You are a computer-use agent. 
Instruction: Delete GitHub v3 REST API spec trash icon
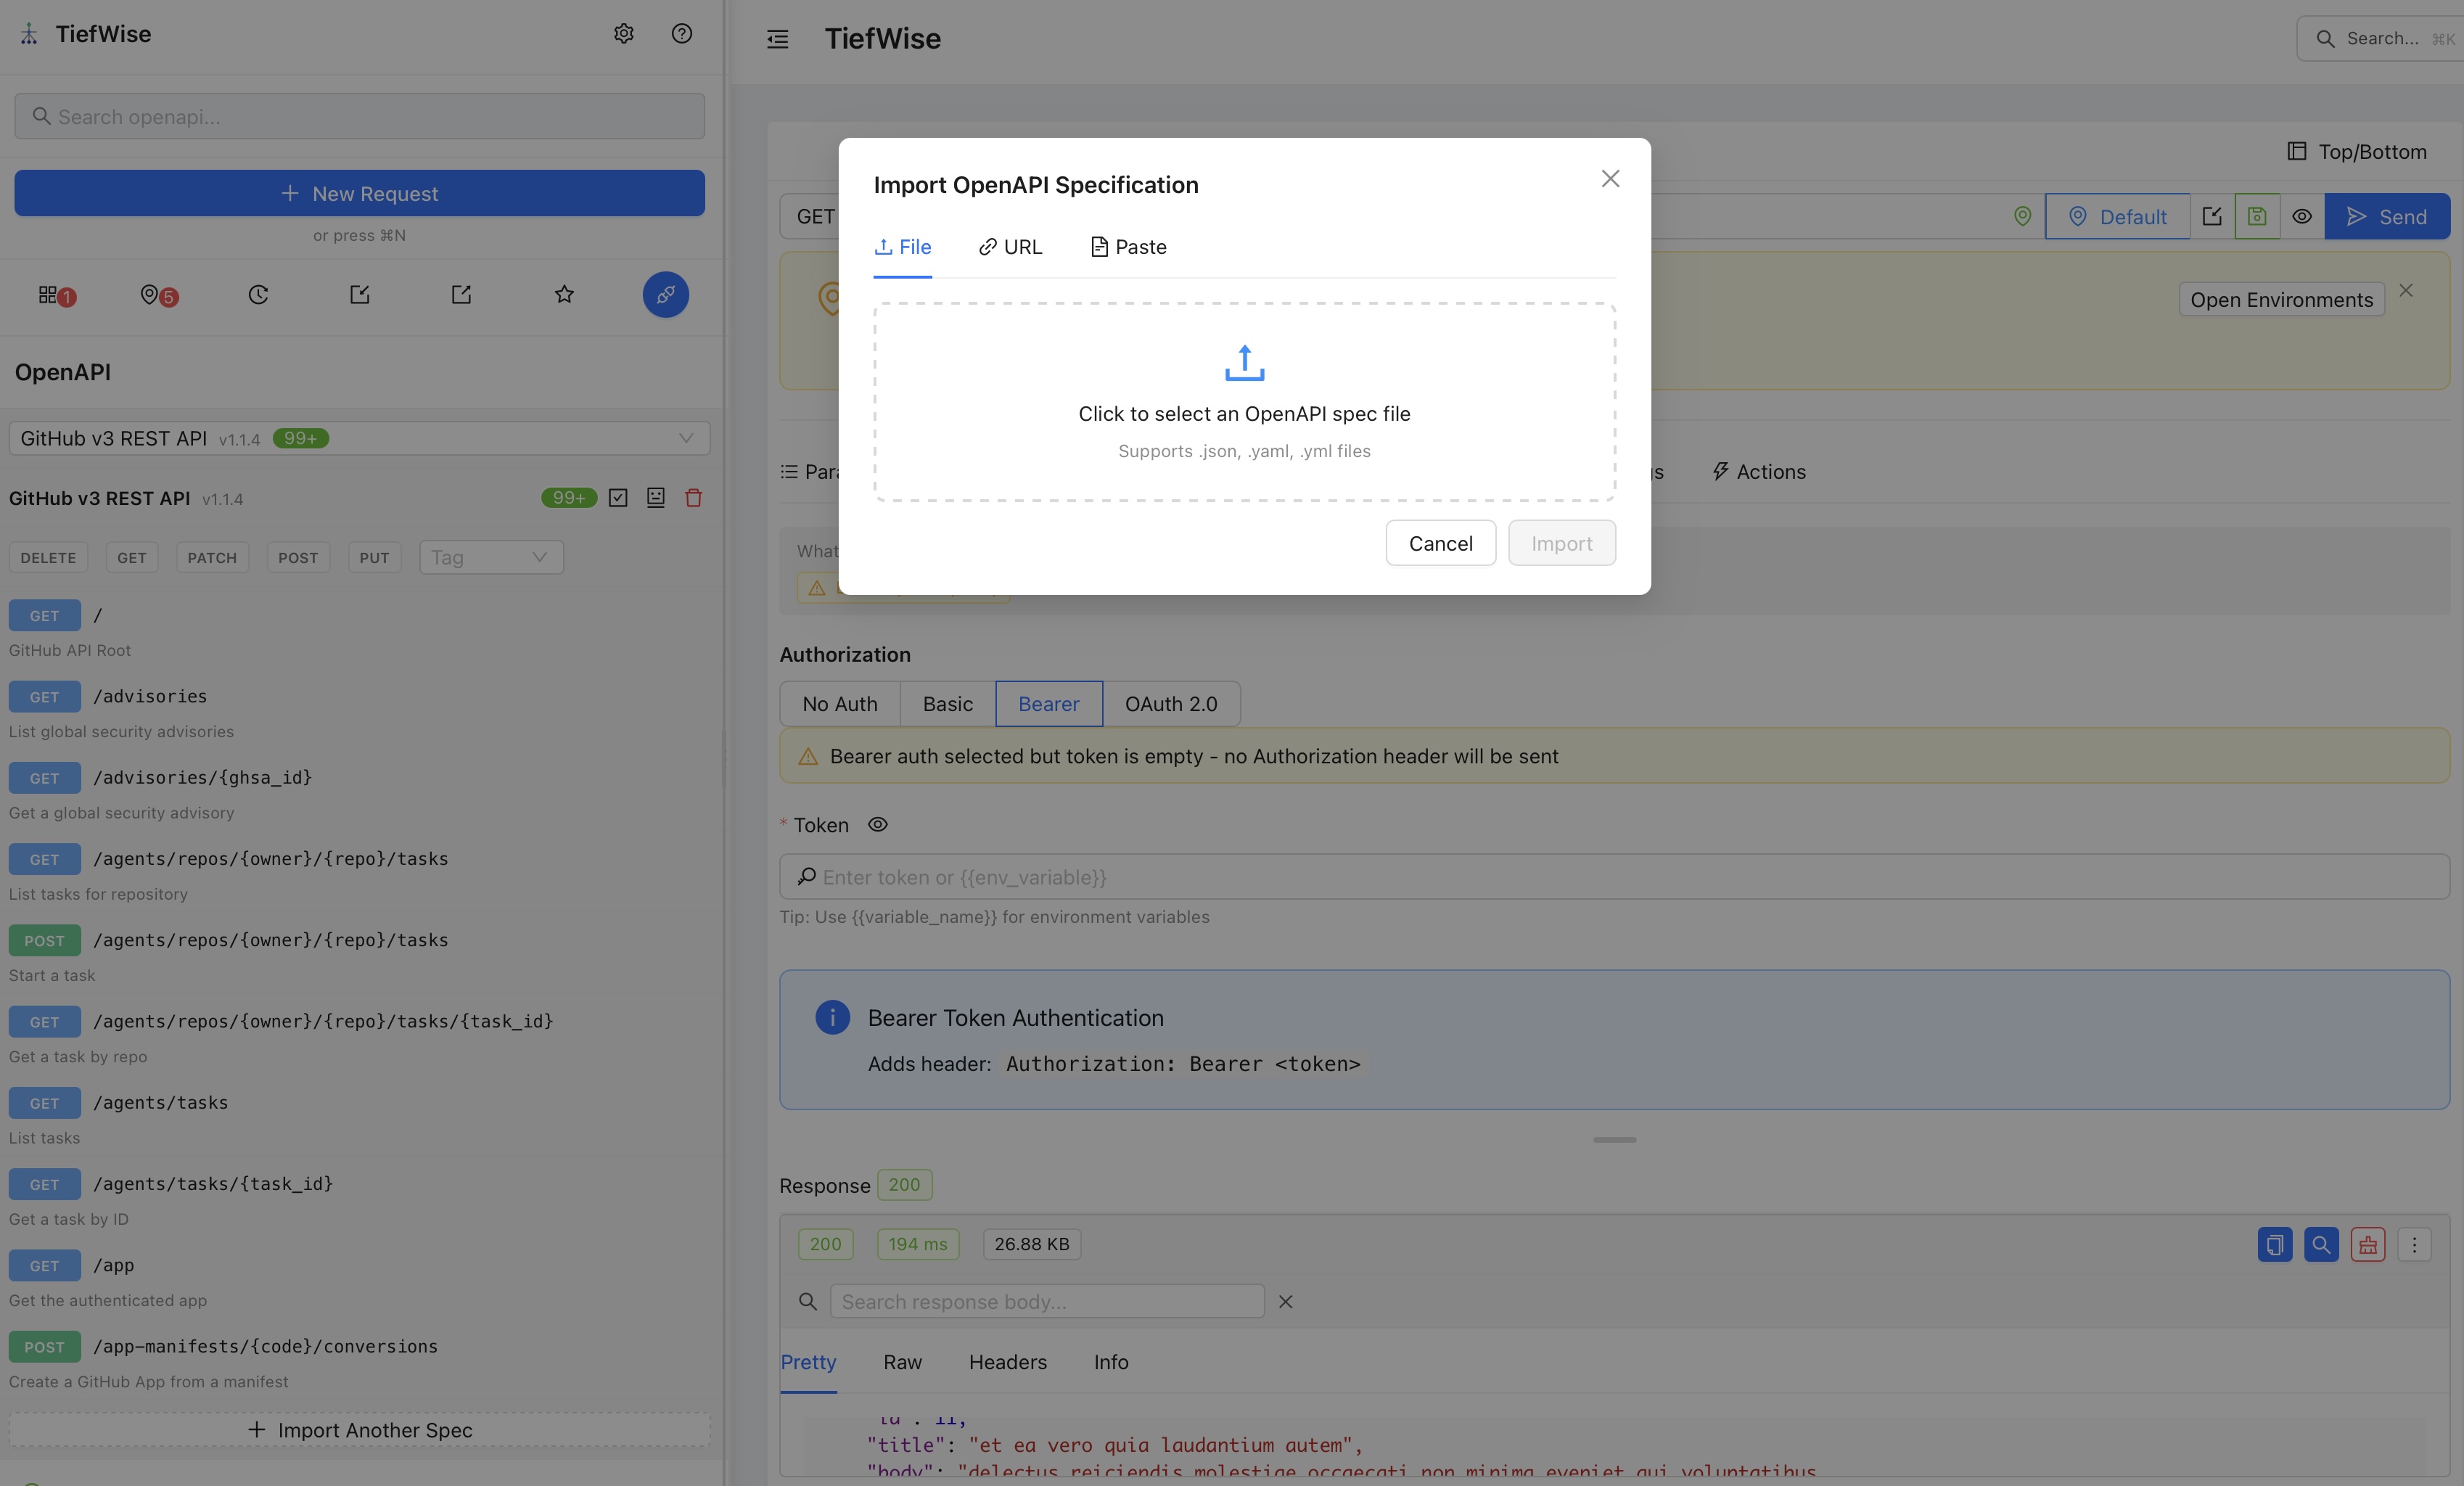[693, 497]
